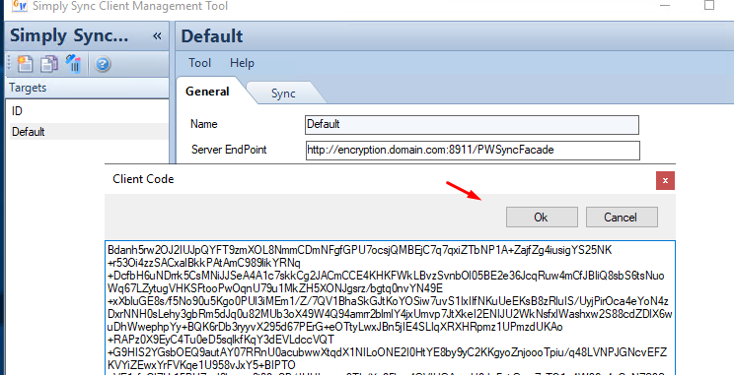Cancel the Client Code dialog
This screenshot has height=375, width=734.
621,218
